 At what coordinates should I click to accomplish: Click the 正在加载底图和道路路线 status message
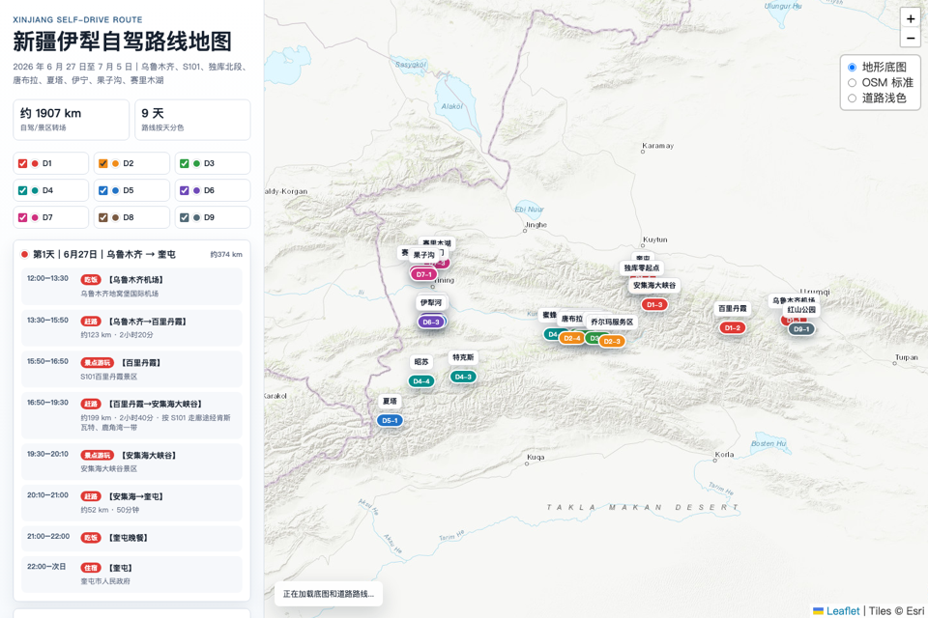(329, 594)
